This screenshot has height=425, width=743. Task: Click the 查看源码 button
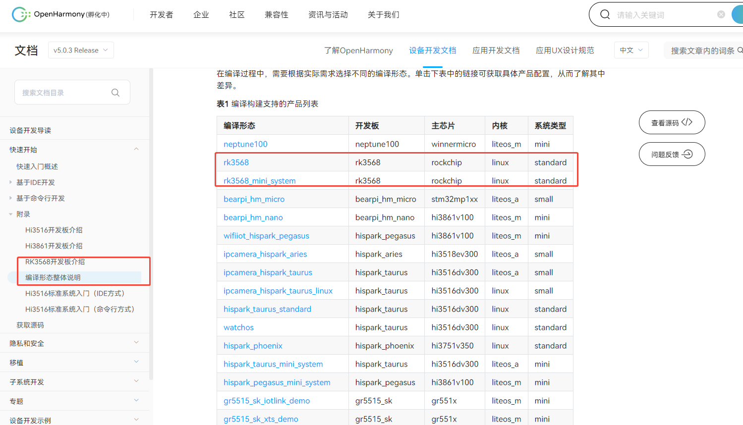pos(672,122)
